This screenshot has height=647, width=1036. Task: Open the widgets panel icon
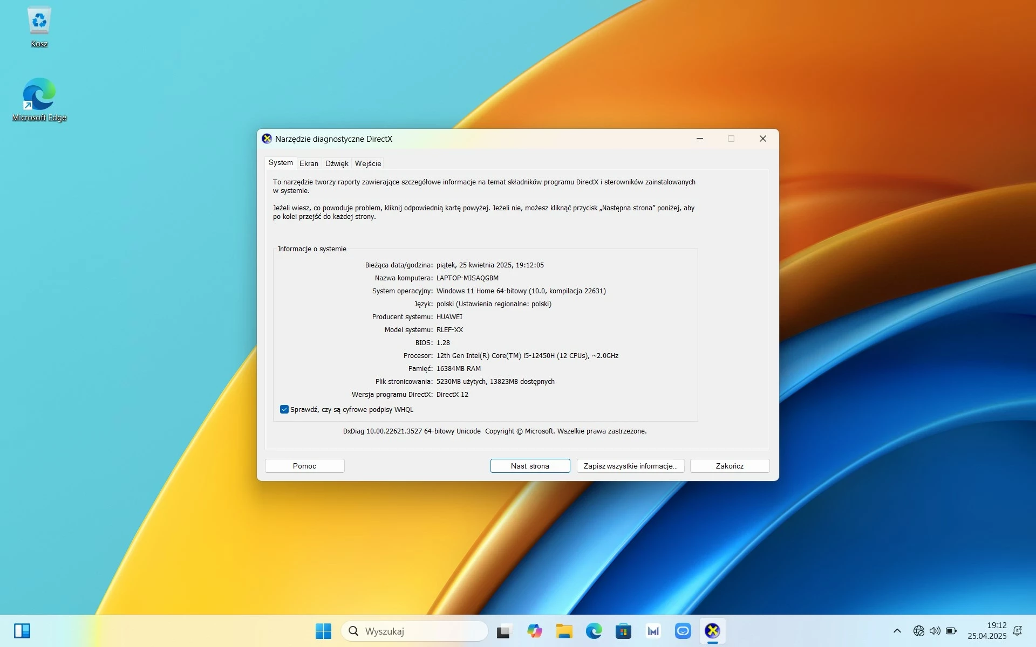(x=22, y=631)
